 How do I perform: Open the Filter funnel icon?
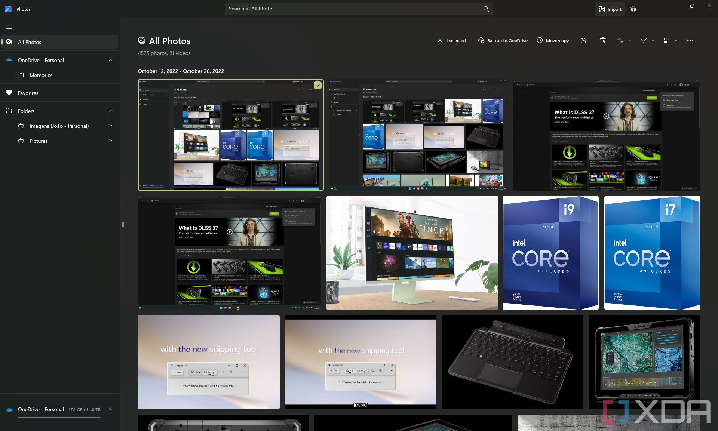coord(643,40)
